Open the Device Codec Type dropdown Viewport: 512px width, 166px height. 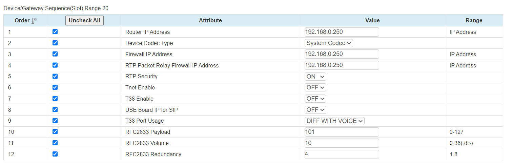coord(329,43)
